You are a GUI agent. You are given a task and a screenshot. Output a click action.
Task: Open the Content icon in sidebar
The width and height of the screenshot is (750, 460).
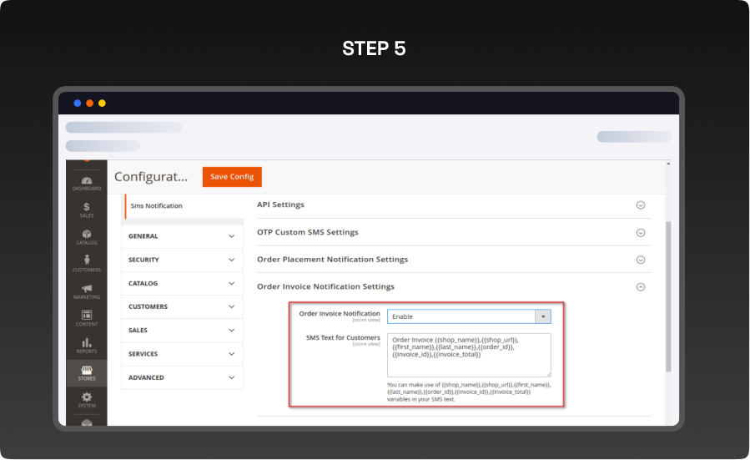point(87,317)
